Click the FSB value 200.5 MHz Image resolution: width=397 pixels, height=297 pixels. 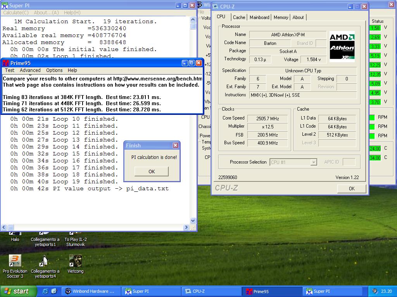(268, 135)
